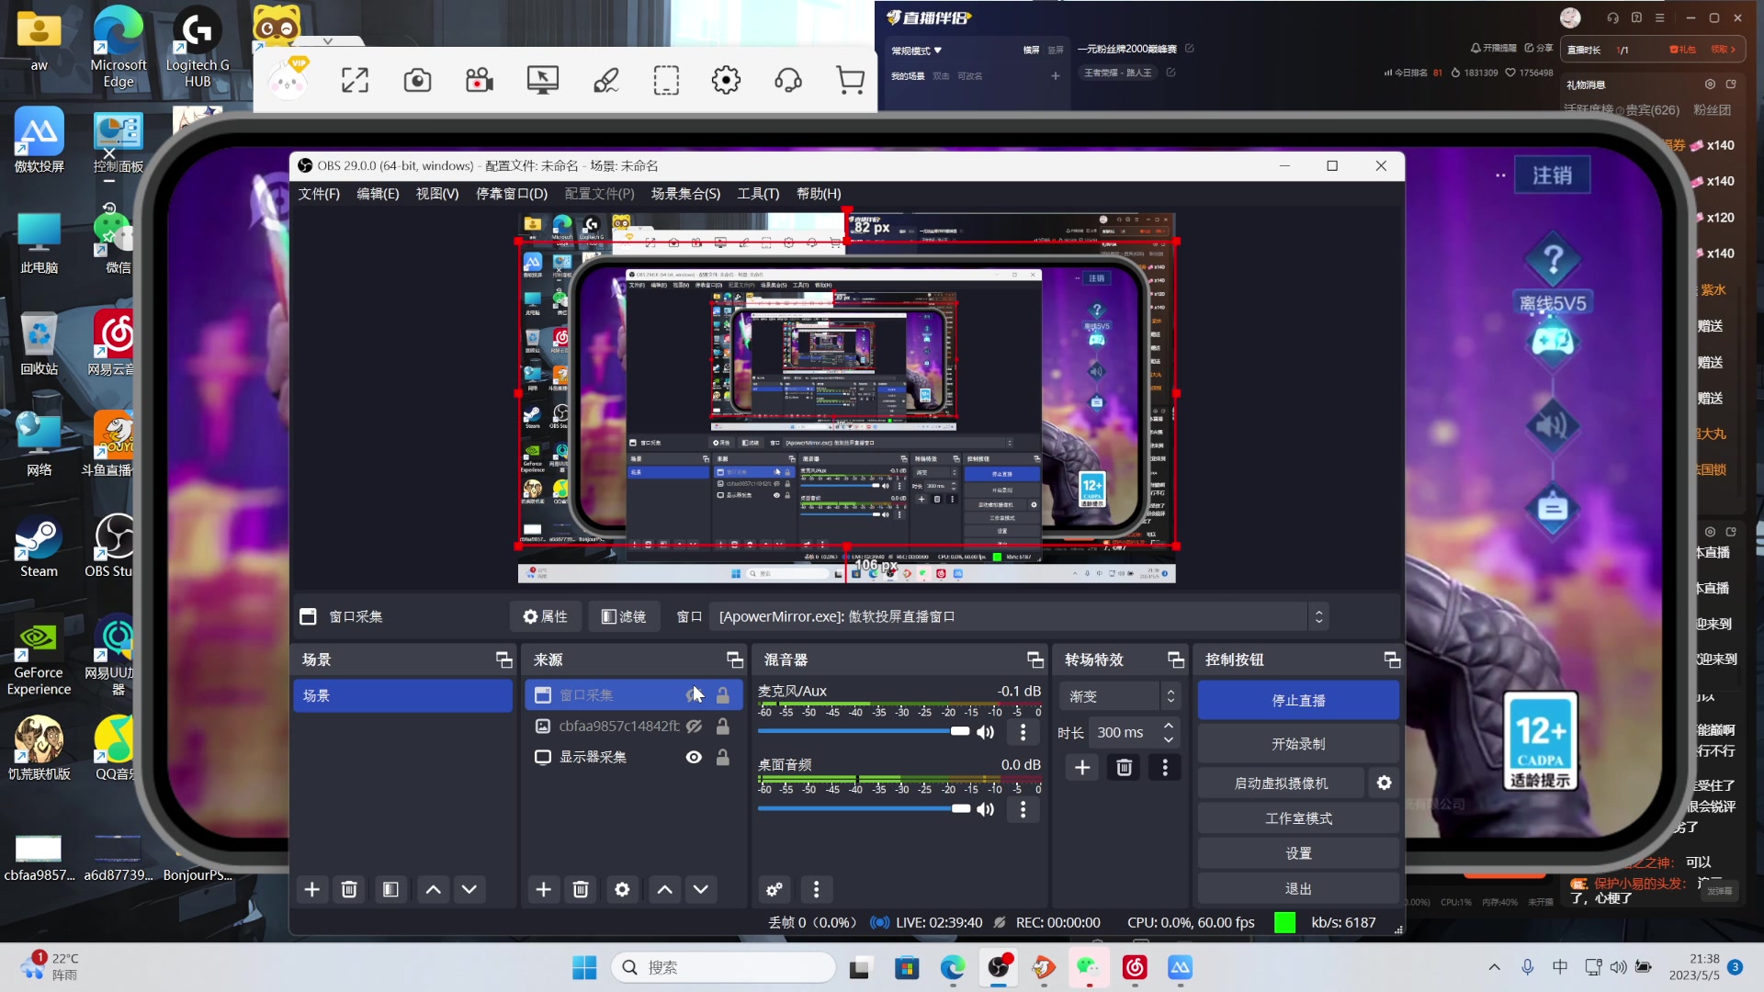Move scene down in 场景 panel

[469, 889]
